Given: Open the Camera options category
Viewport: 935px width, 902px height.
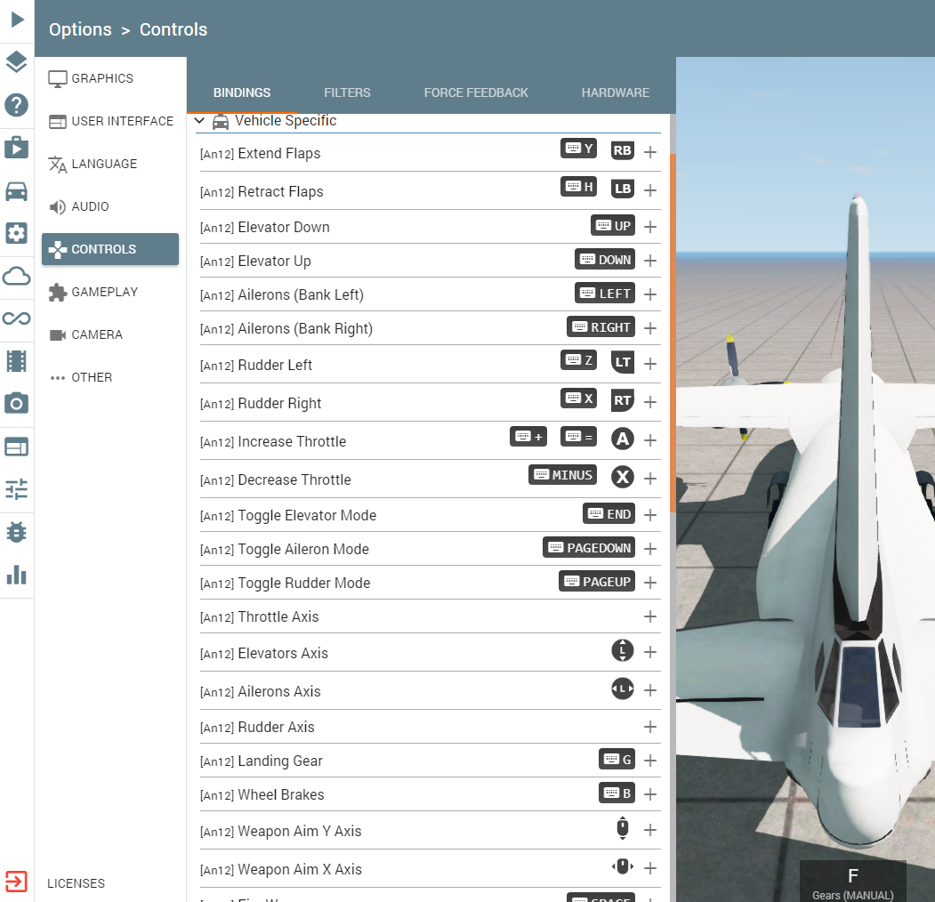Looking at the screenshot, I should tap(109, 335).
